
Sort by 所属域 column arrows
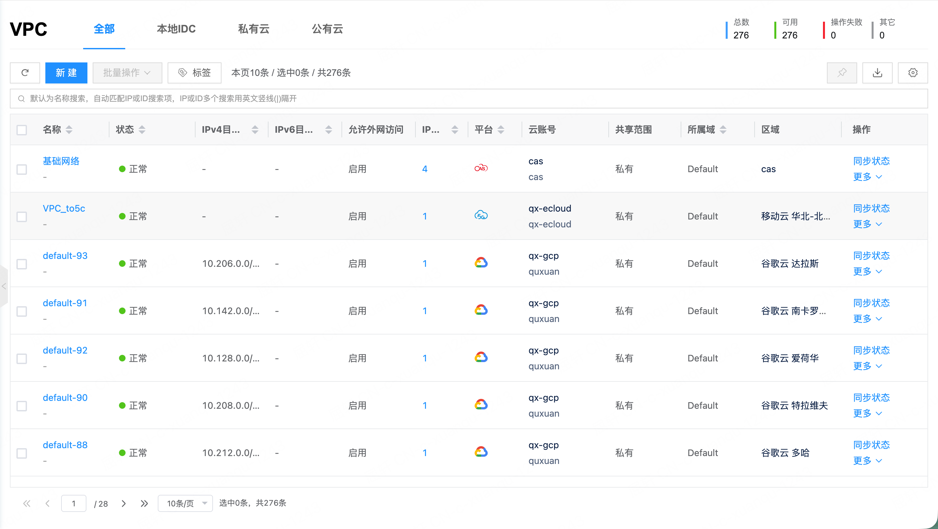[723, 129]
